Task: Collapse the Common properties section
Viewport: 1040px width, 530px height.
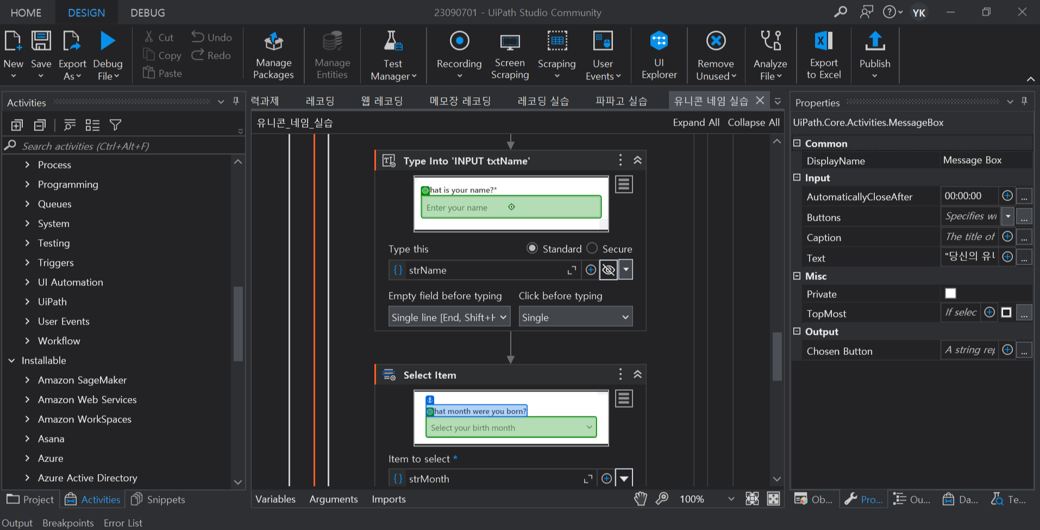Action: pyautogui.click(x=797, y=143)
